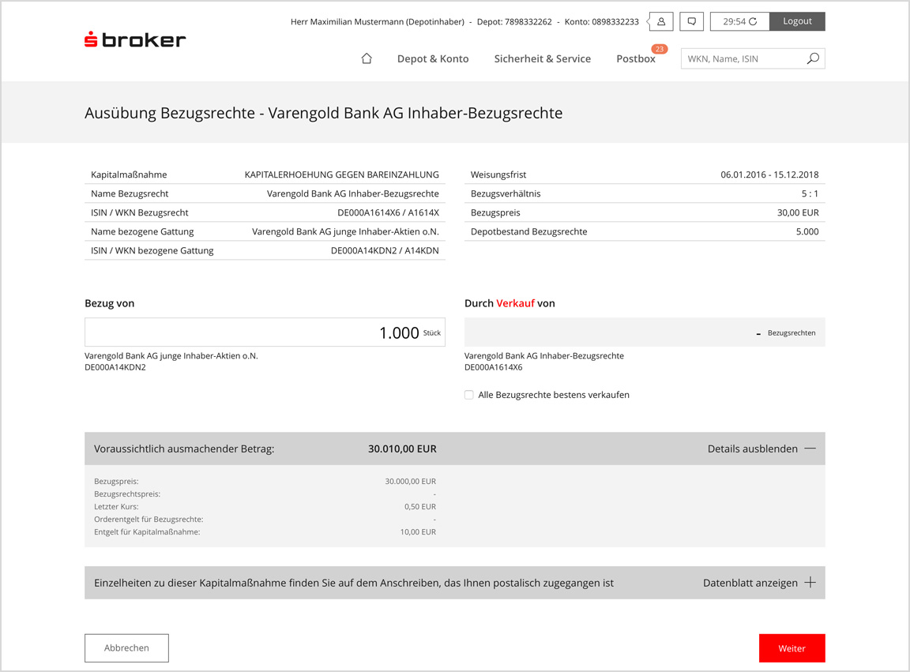Open the Depot & Konto menu
The width and height of the screenshot is (910, 672).
pos(433,58)
